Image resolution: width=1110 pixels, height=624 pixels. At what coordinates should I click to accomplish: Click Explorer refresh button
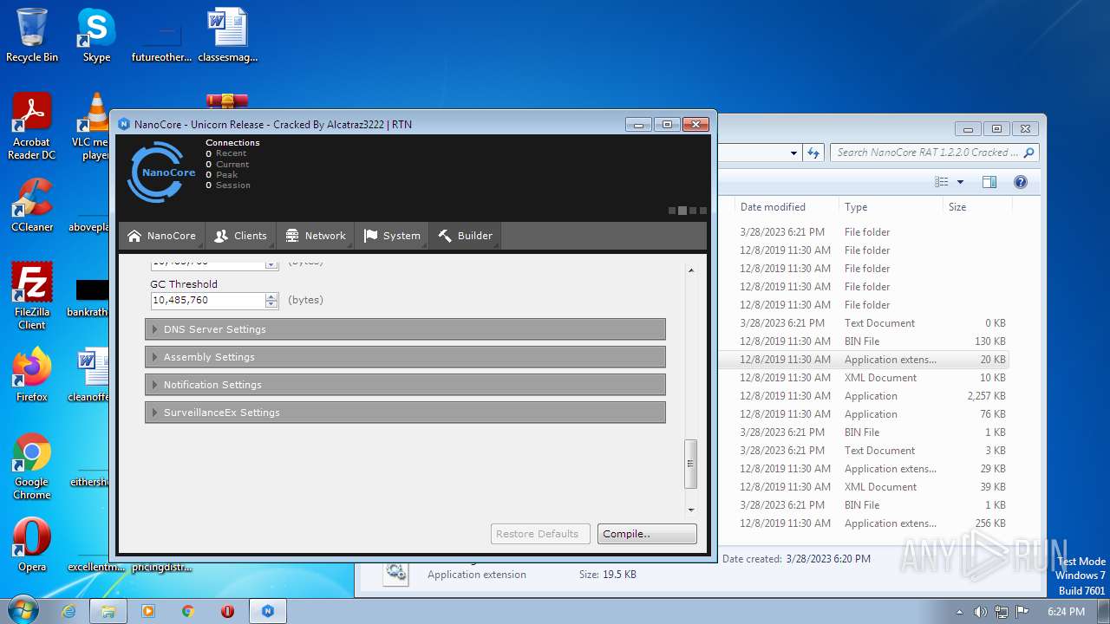(813, 153)
